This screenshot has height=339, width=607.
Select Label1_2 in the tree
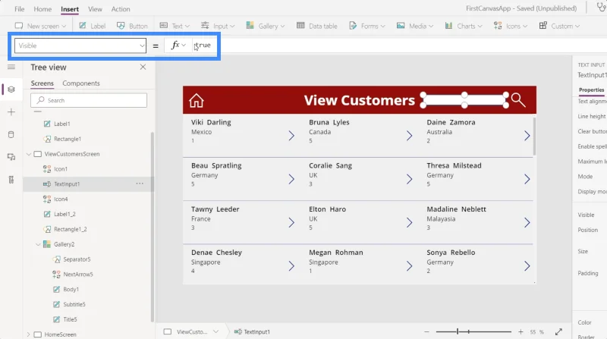click(x=64, y=214)
